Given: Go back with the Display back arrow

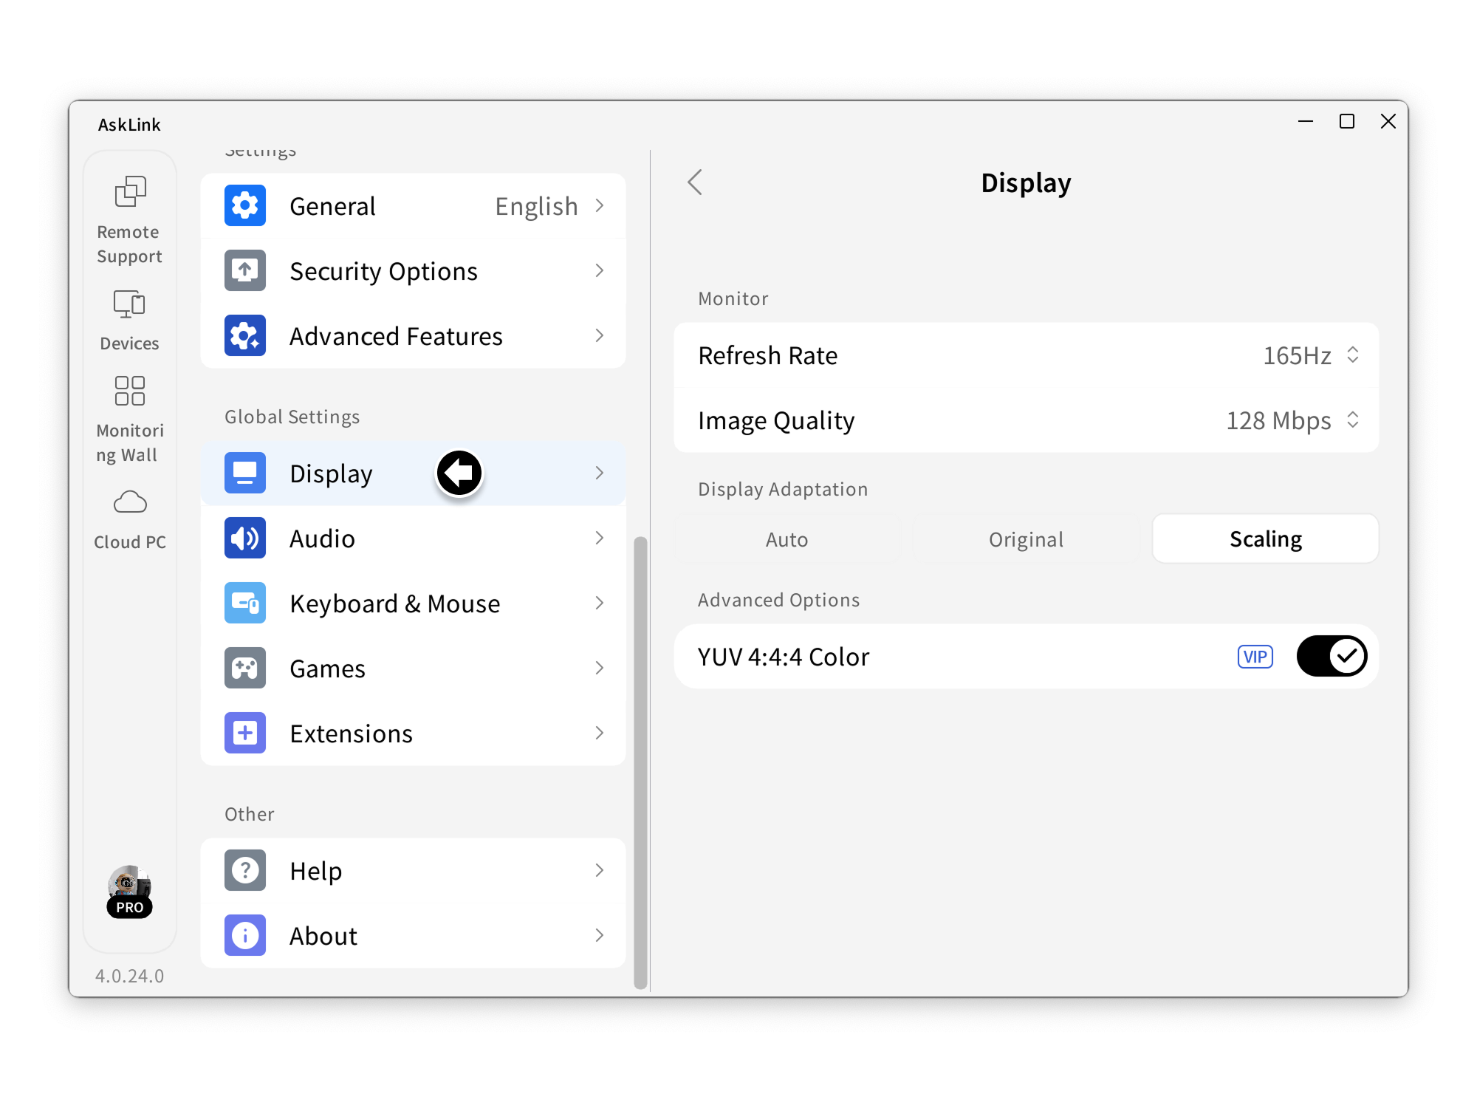Looking at the screenshot, I should pyautogui.click(x=695, y=182).
